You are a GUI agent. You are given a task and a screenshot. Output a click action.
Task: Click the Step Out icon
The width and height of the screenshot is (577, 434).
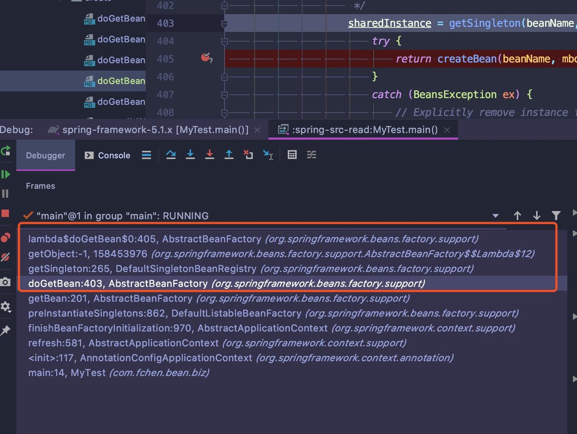(229, 155)
